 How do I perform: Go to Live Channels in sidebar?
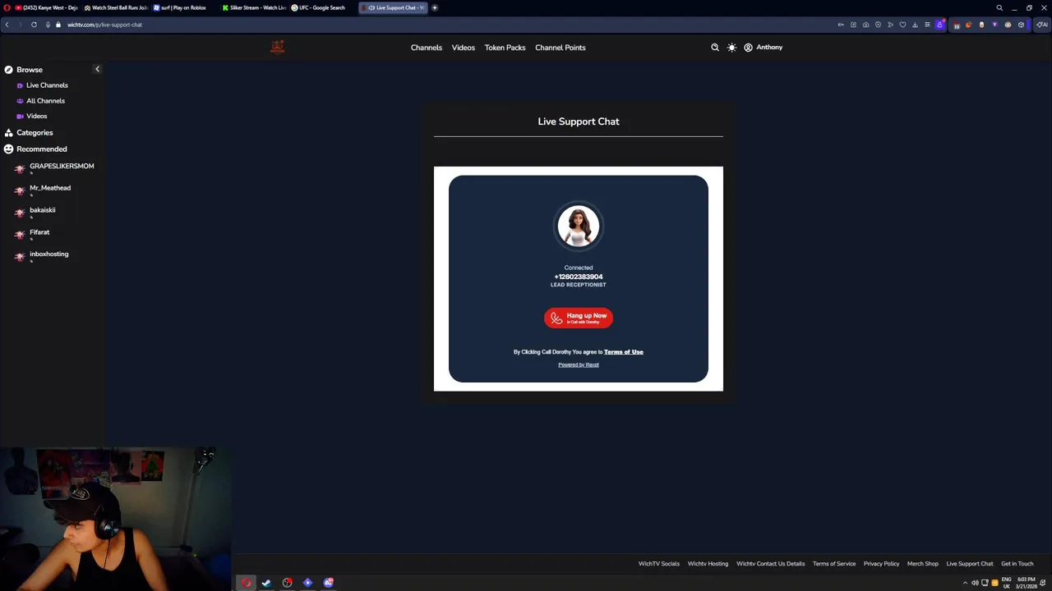click(x=47, y=85)
